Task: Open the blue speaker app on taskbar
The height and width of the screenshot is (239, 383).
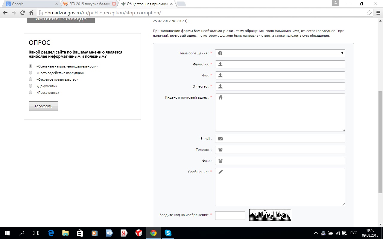Action: pos(109,233)
